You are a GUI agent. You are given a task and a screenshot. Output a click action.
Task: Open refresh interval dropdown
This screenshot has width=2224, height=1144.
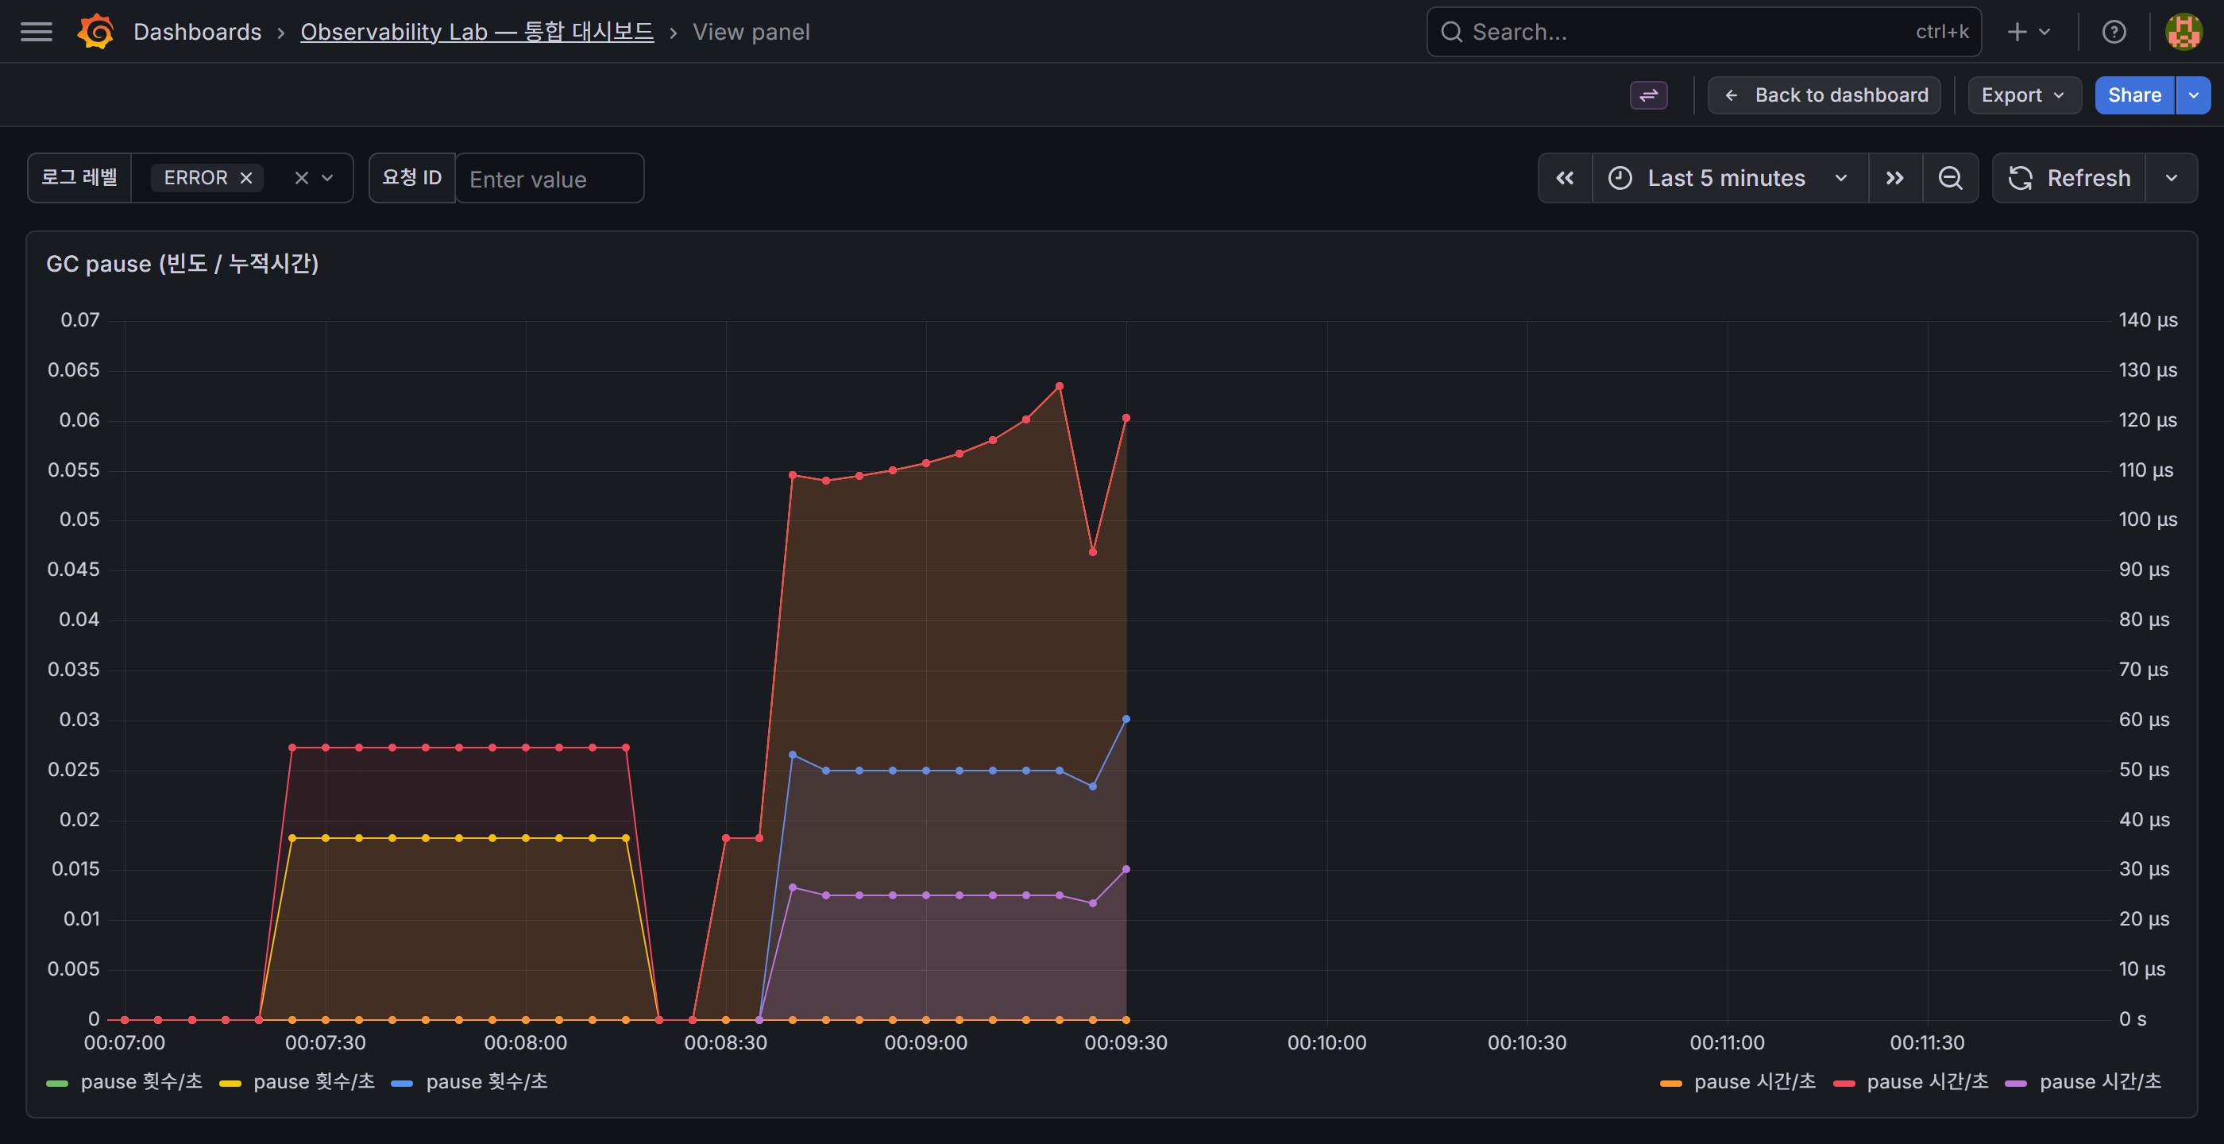[x=2172, y=178]
